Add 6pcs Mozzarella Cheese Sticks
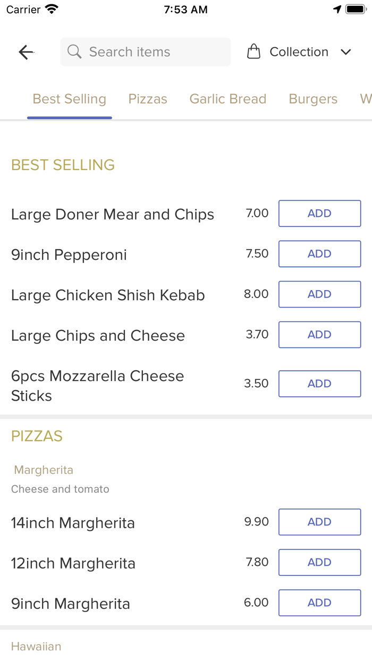This screenshot has width=372, height=661. 319,384
